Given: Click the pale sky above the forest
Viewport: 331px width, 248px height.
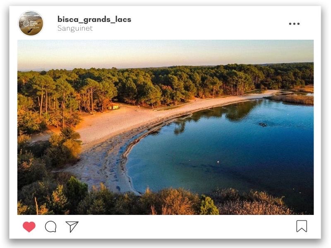Looking at the screenshot, I should click(x=165, y=53).
